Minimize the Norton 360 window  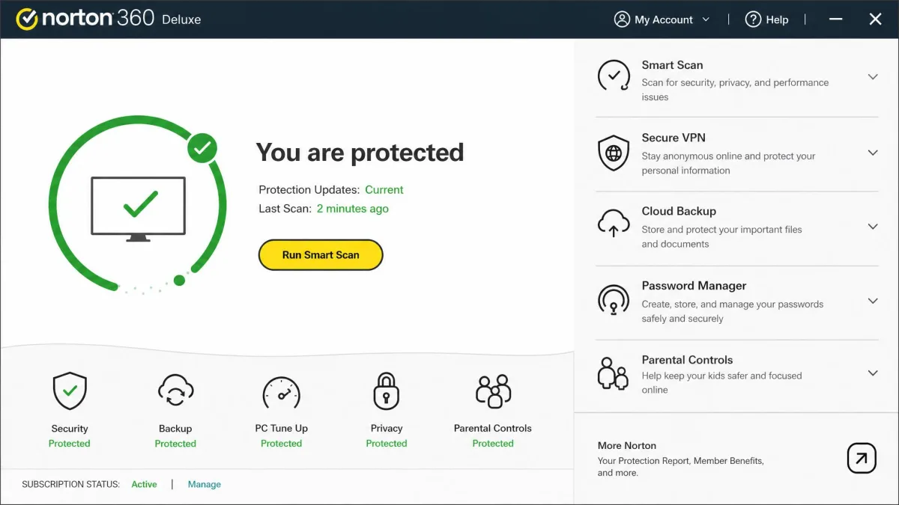pyautogui.click(x=835, y=20)
